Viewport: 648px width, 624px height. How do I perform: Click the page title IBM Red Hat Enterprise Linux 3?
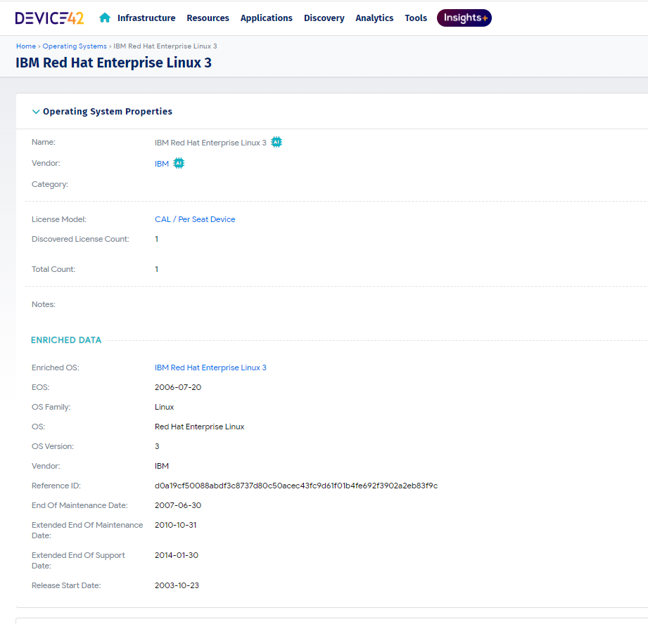point(114,63)
